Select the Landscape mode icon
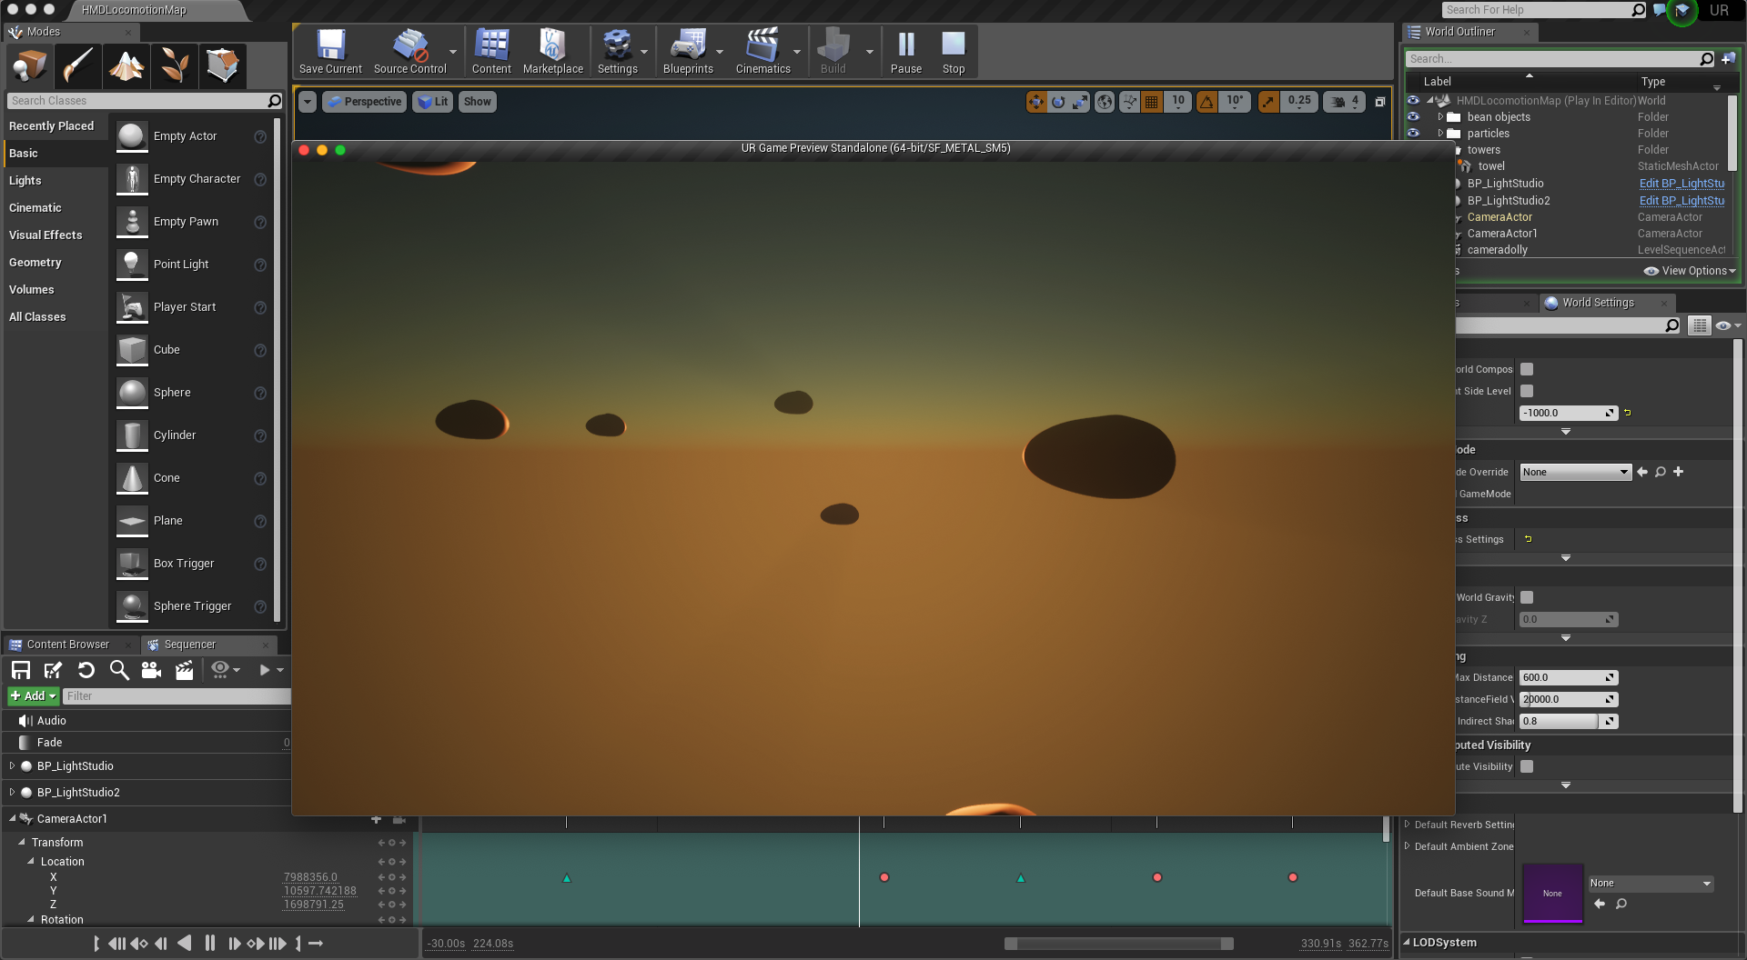The image size is (1747, 960). (x=126, y=65)
